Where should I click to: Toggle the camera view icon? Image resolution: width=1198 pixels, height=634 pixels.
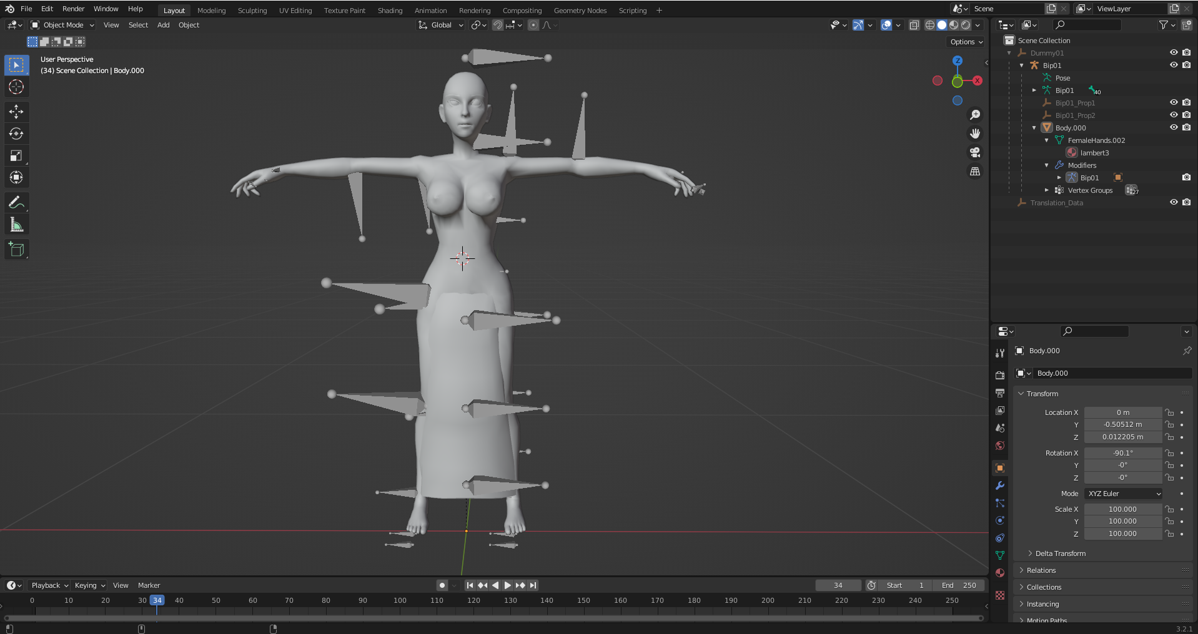tap(974, 152)
